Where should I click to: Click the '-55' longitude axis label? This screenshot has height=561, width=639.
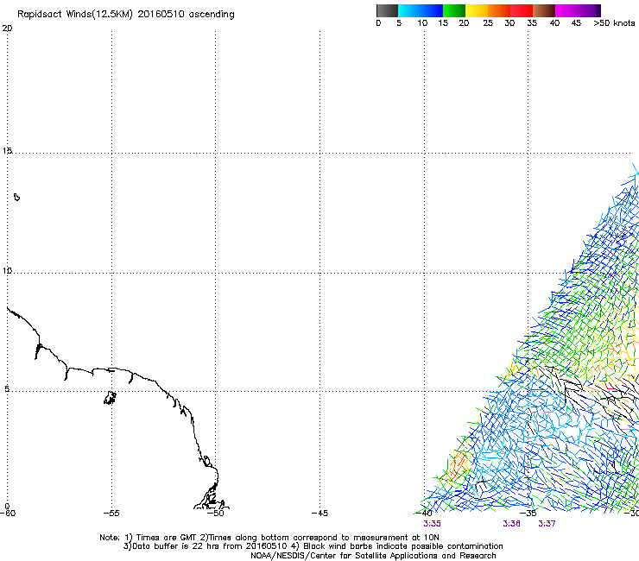(x=111, y=513)
